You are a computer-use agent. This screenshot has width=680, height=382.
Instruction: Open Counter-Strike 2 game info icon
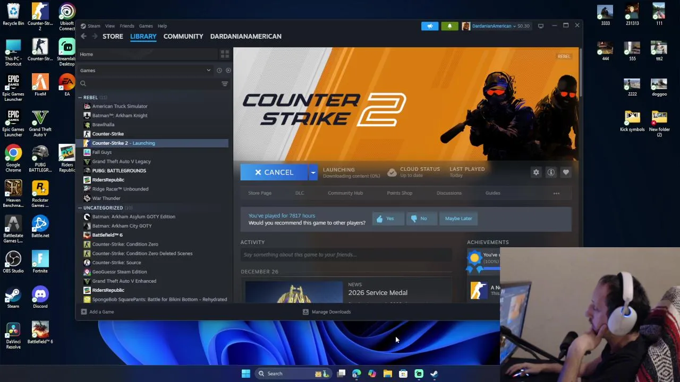(x=551, y=172)
